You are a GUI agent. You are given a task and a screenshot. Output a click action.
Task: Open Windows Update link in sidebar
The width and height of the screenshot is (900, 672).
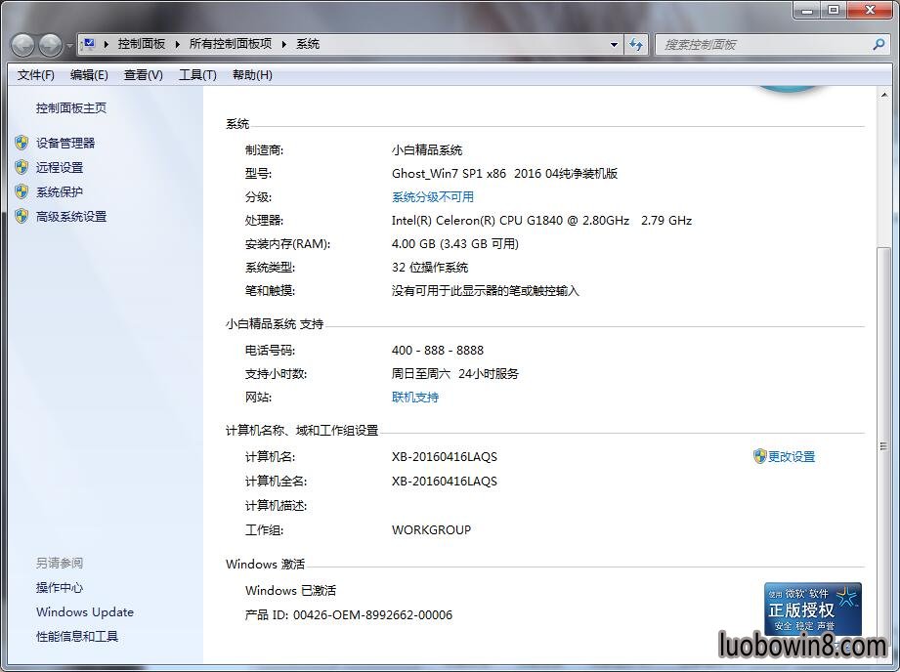point(85,612)
